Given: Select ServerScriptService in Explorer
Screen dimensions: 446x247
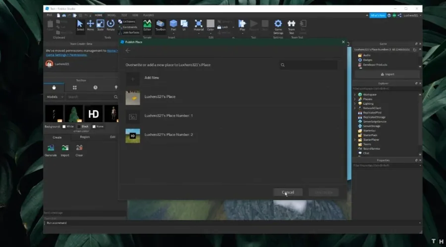Looking at the screenshot, I should tap(375, 122).
